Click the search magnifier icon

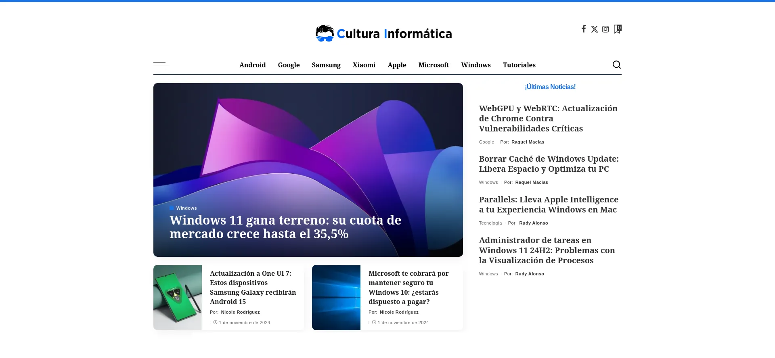(x=616, y=65)
